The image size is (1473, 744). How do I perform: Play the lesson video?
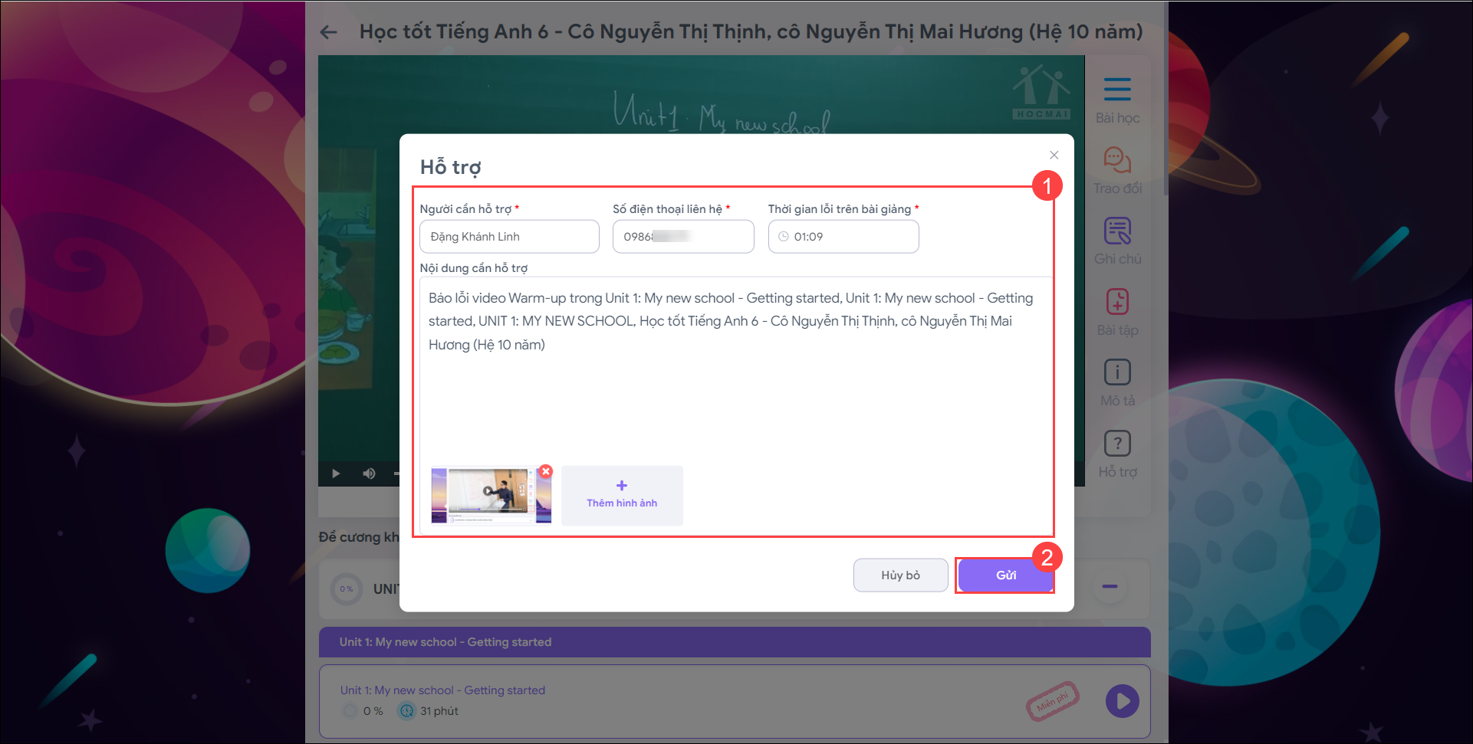coord(336,474)
